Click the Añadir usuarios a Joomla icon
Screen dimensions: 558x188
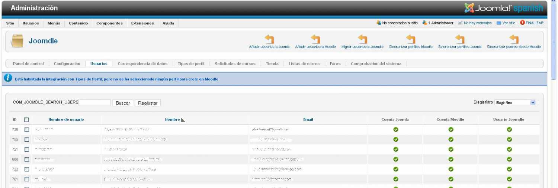pyautogui.click(x=269, y=39)
